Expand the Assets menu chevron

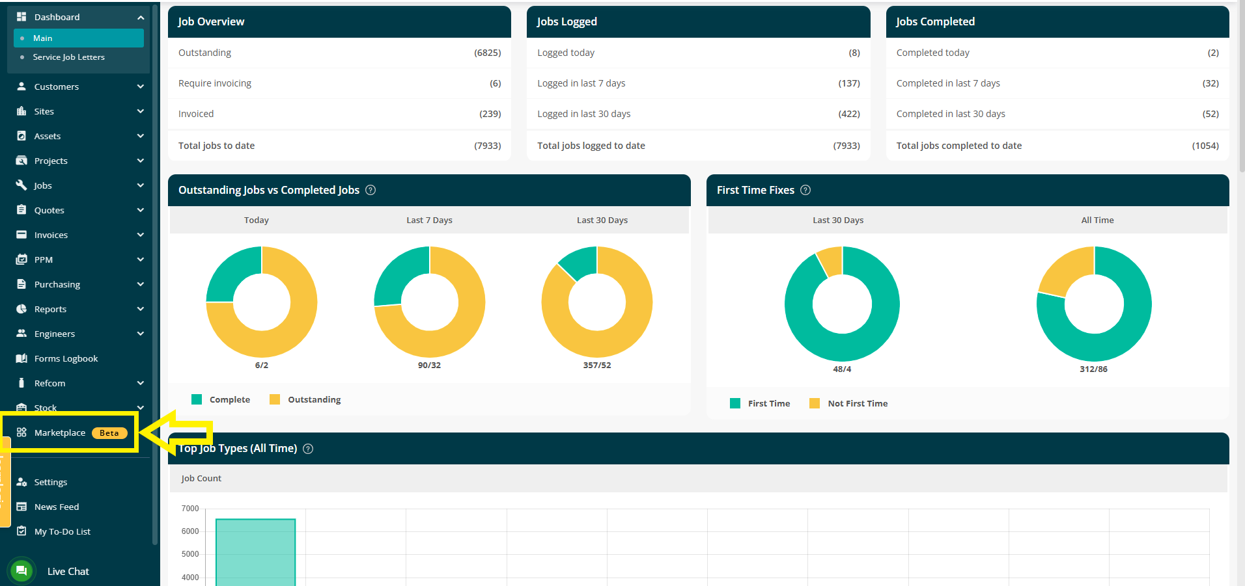click(x=141, y=136)
